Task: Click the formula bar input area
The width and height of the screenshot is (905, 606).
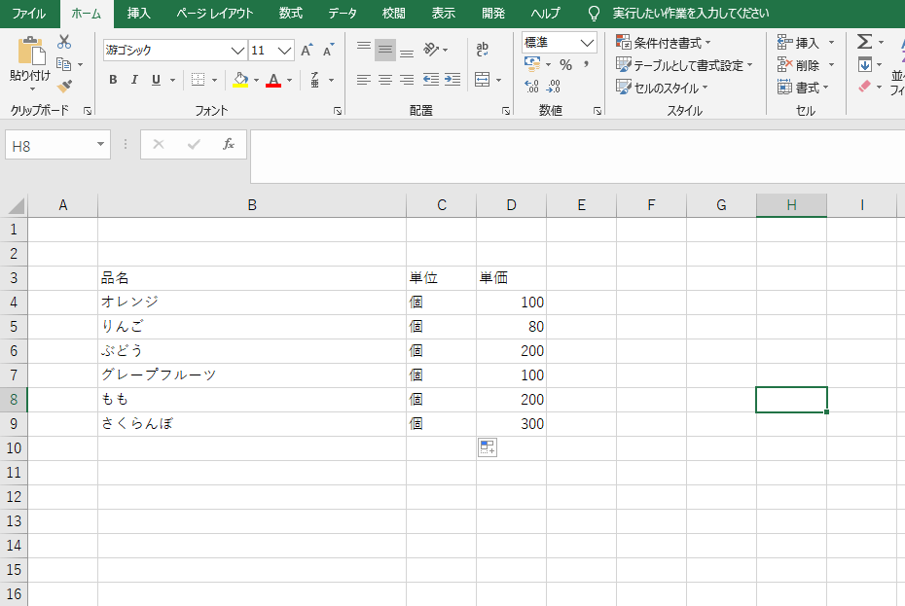Action: (577, 157)
